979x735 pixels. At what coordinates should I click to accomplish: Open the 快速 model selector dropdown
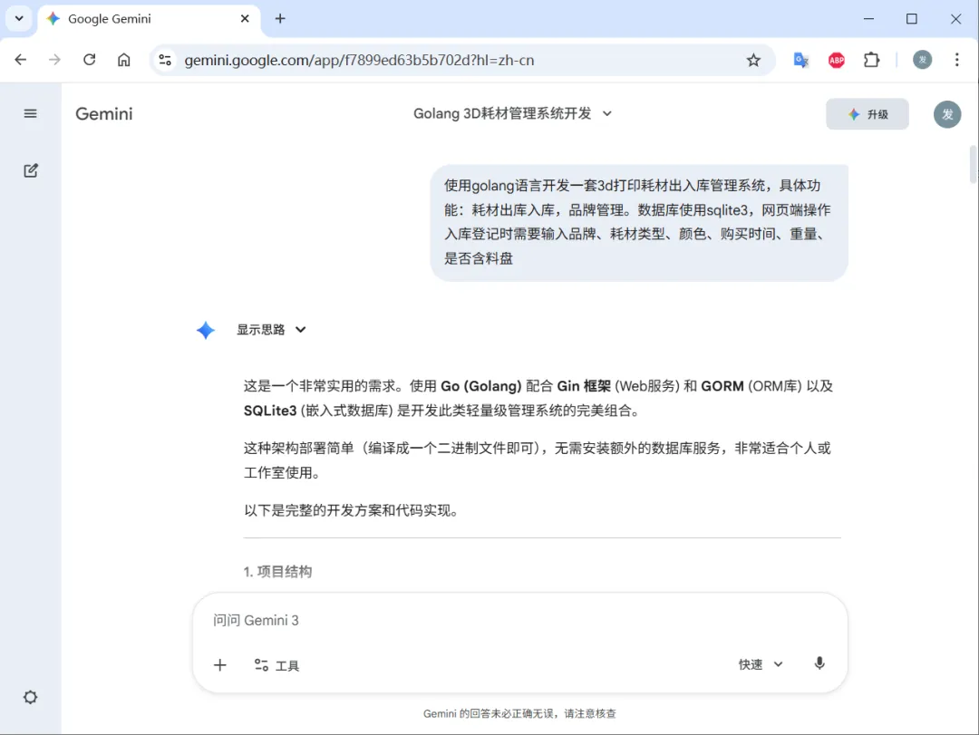[x=761, y=664]
